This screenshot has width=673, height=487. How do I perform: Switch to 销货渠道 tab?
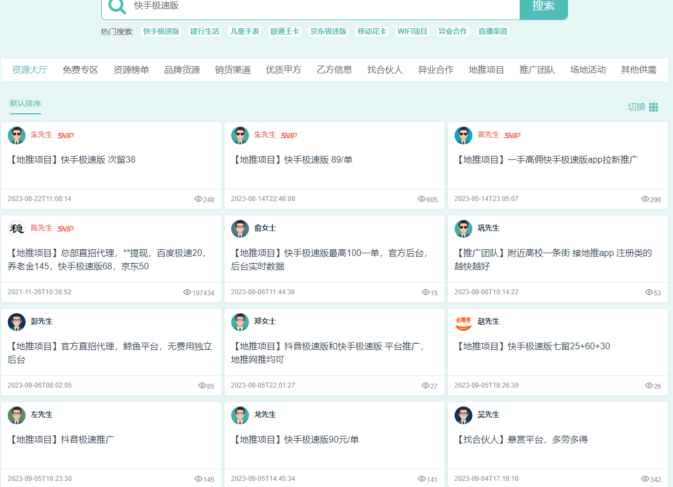click(x=233, y=70)
